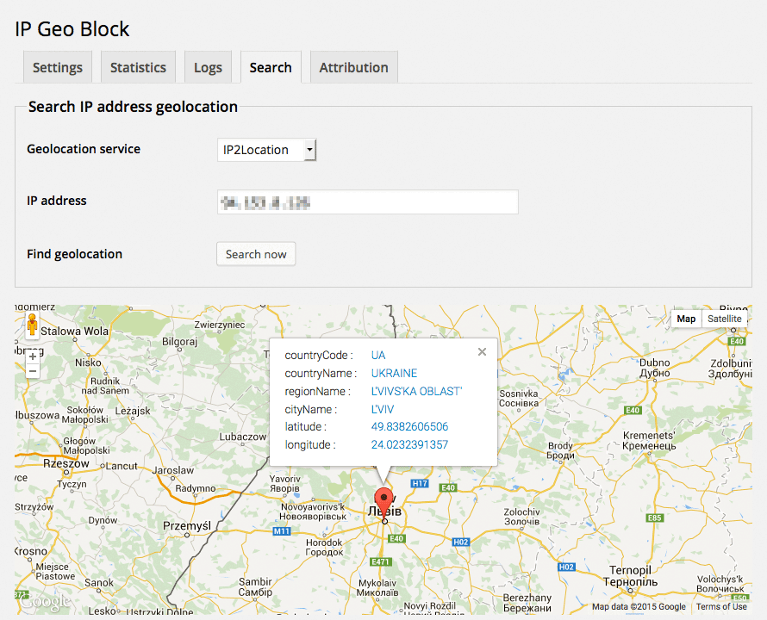This screenshot has width=767, height=620.
Task: Click the Street View pegman icon
Action: pyautogui.click(x=32, y=326)
